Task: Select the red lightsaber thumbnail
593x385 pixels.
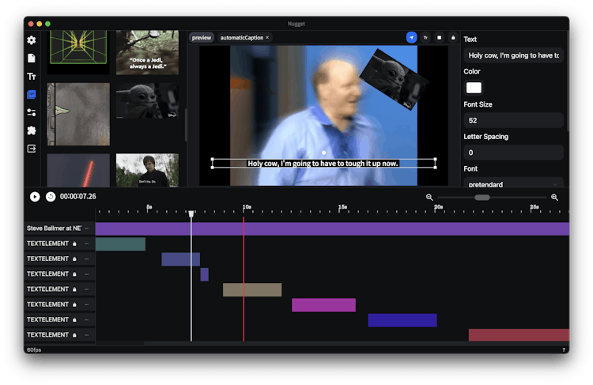Action: [x=78, y=170]
